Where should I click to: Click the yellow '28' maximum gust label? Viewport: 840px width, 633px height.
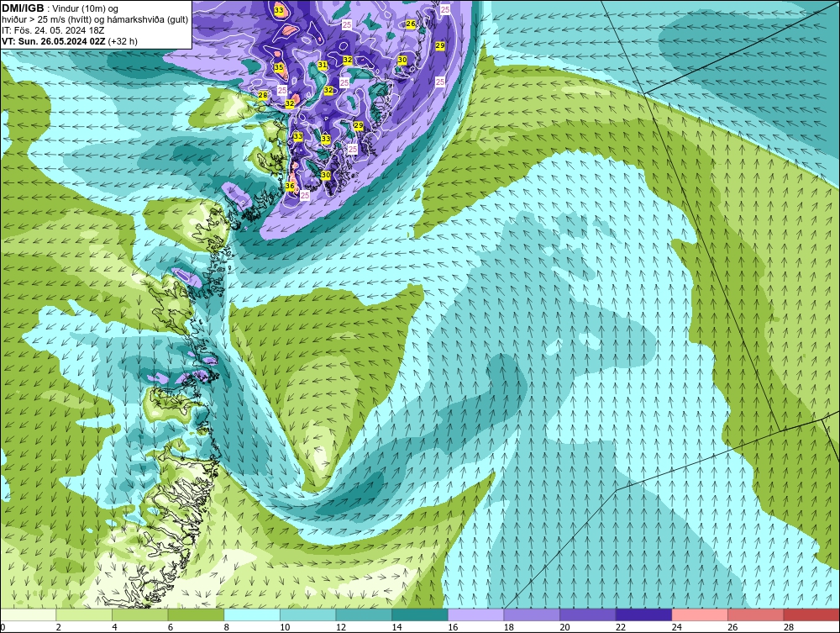point(262,95)
